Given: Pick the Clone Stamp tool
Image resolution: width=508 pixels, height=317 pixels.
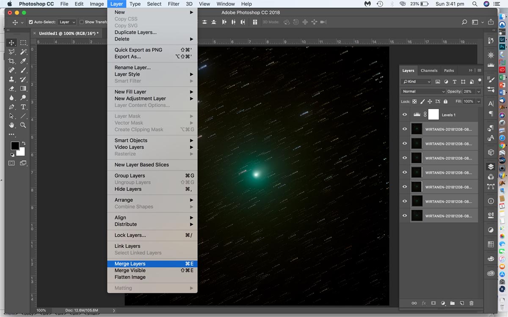Looking at the screenshot, I should pyautogui.click(x=12, y=79).
